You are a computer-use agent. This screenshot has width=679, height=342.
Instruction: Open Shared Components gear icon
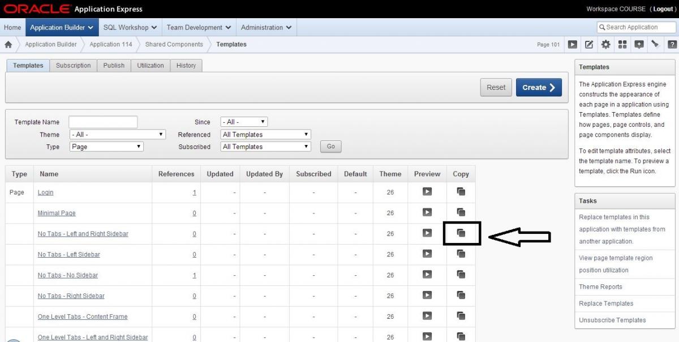[x=606, y=45]
